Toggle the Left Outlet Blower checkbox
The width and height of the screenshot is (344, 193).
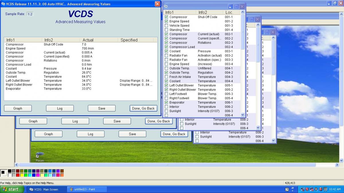(x=166, y=85)
